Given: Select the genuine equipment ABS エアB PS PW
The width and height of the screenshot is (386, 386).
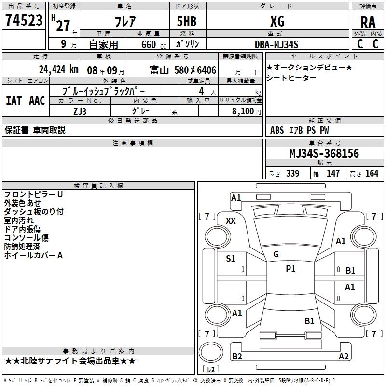Looking at the screenshot, I should coord(299,130).
